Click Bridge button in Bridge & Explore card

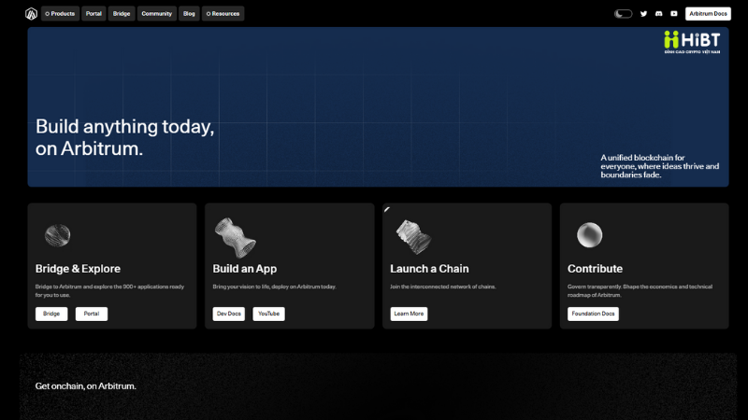pyautogui.click(x=51, y=314)
